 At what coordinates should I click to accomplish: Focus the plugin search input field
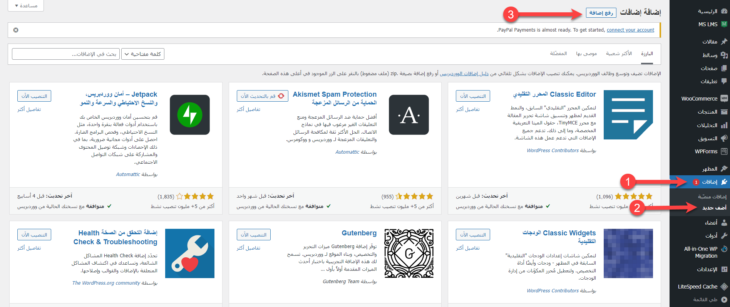66,54
